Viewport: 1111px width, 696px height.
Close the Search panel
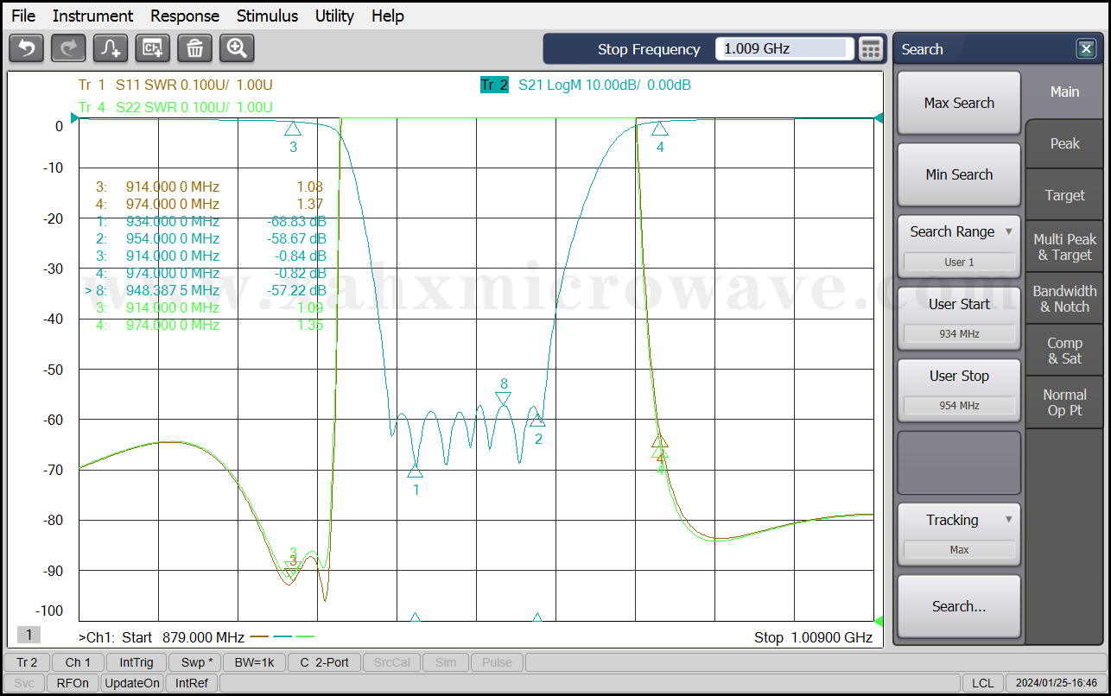(x=1086, y=49)
